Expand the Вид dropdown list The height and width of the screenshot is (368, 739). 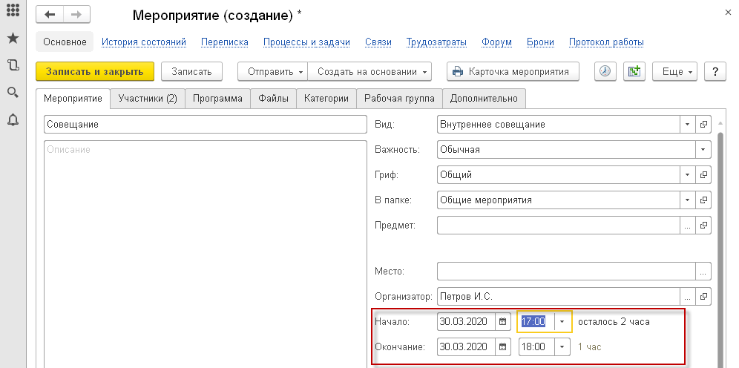(688, 125)
